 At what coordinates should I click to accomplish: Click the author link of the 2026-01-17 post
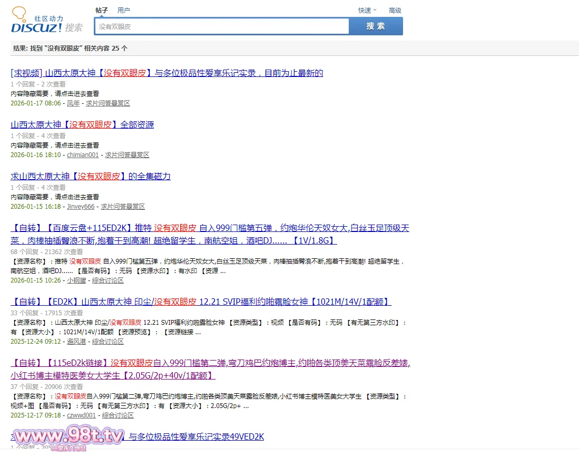73,103
